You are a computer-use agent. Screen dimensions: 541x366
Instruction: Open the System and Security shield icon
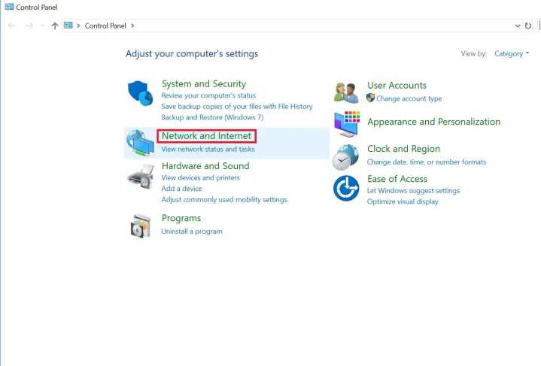point(140,93)
